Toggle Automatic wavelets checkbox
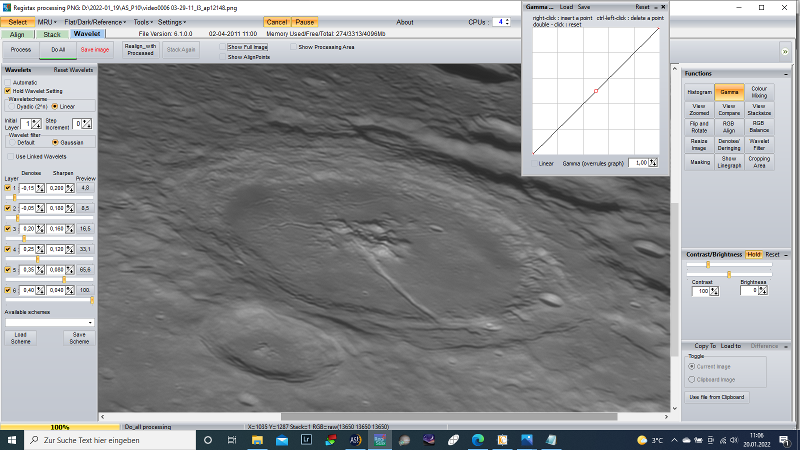 coord(8,82)
